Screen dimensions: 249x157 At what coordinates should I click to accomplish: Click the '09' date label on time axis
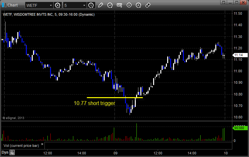tap(116, 153)
